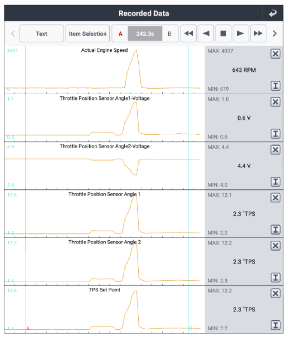Remove the Actual Engine Speed graph
The width and height of the screenshot is (288, 338).
(275, 54)
